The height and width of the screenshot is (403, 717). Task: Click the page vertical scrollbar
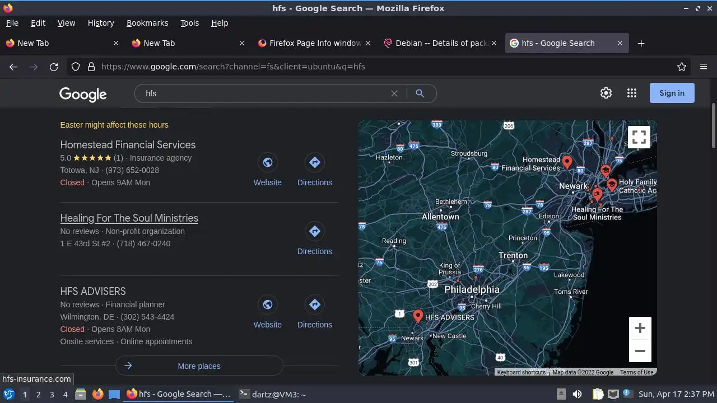pos(714,126)
